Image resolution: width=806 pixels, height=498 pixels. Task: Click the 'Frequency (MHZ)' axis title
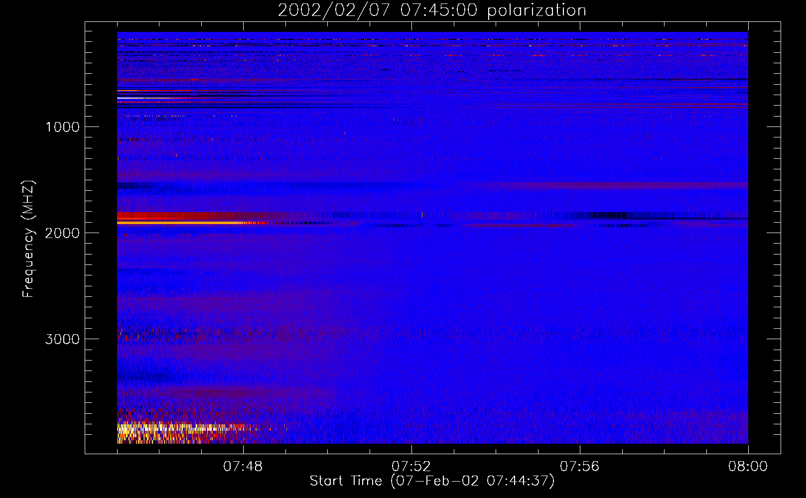coord(28,239)
